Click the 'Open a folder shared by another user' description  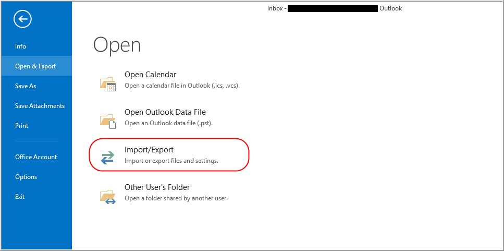click(x=176, y=198)
